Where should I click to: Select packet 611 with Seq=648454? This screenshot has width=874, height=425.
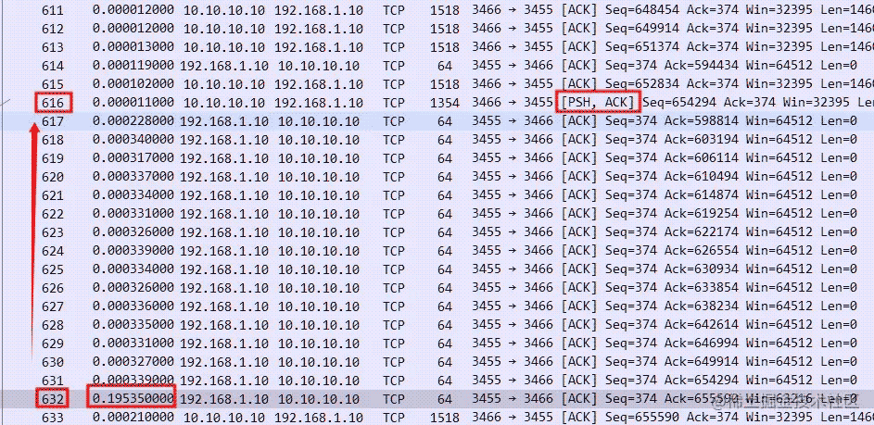point(437,10)
